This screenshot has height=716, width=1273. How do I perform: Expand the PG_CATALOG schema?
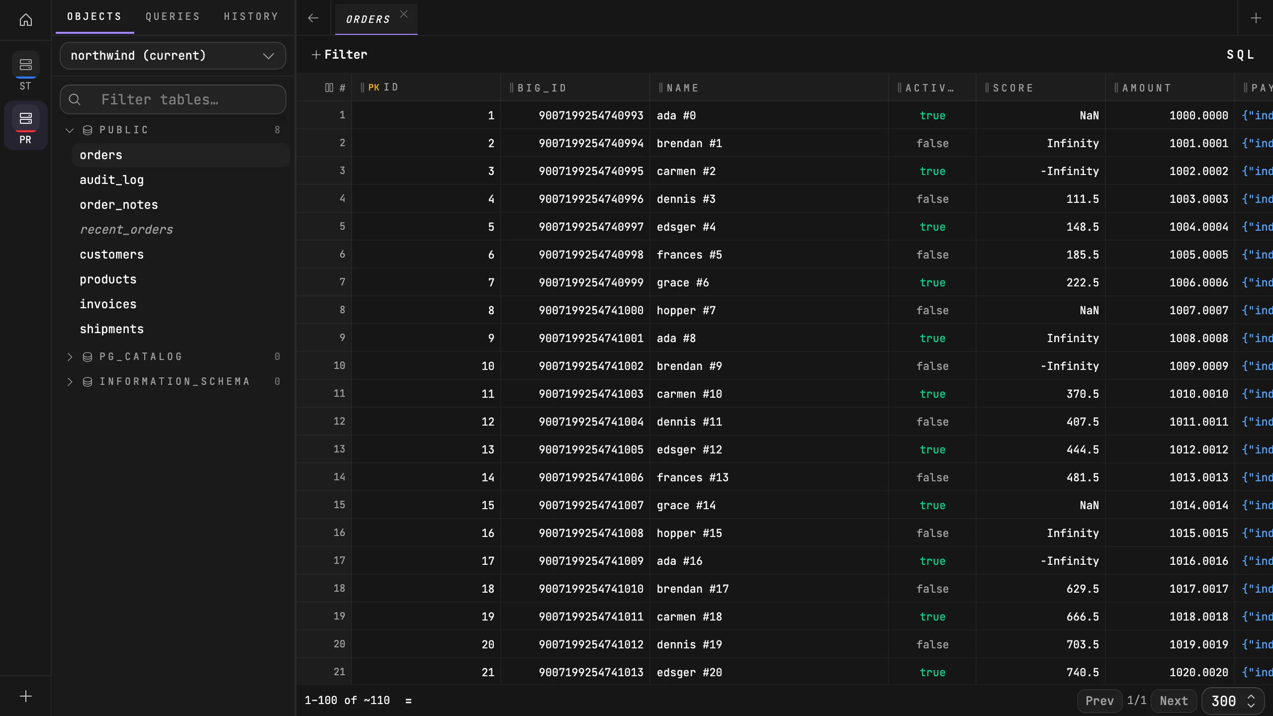point(70,357)
